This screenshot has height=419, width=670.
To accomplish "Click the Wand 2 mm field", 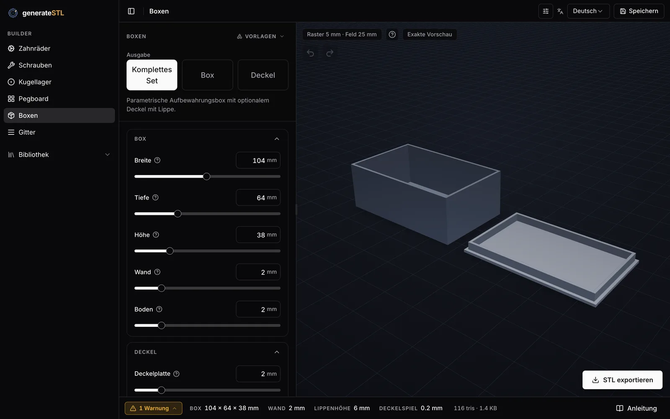I will click(x=258, y=272).
